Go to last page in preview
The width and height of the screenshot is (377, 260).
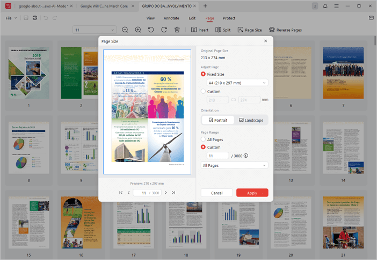click(173, 193)
